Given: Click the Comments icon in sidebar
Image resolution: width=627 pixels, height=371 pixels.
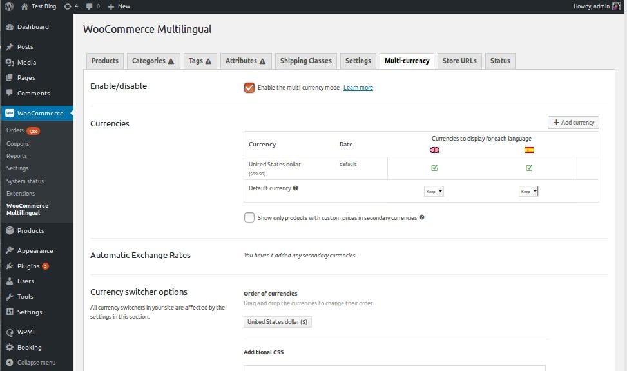Looking at the screenshot, I should click(x=10, y=93).
